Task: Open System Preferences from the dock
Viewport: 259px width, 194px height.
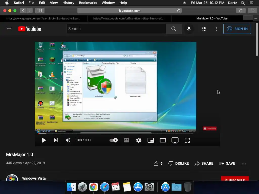Action: (x=149, y=187)
